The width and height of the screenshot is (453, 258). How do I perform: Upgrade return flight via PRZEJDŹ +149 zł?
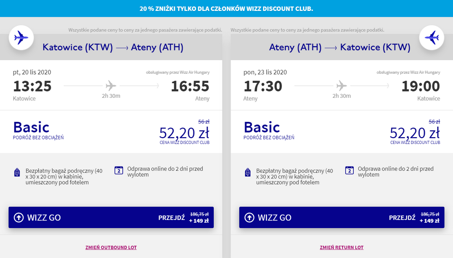coord(414,218)
